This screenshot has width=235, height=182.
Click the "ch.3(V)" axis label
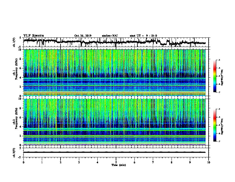click(14, 153)
